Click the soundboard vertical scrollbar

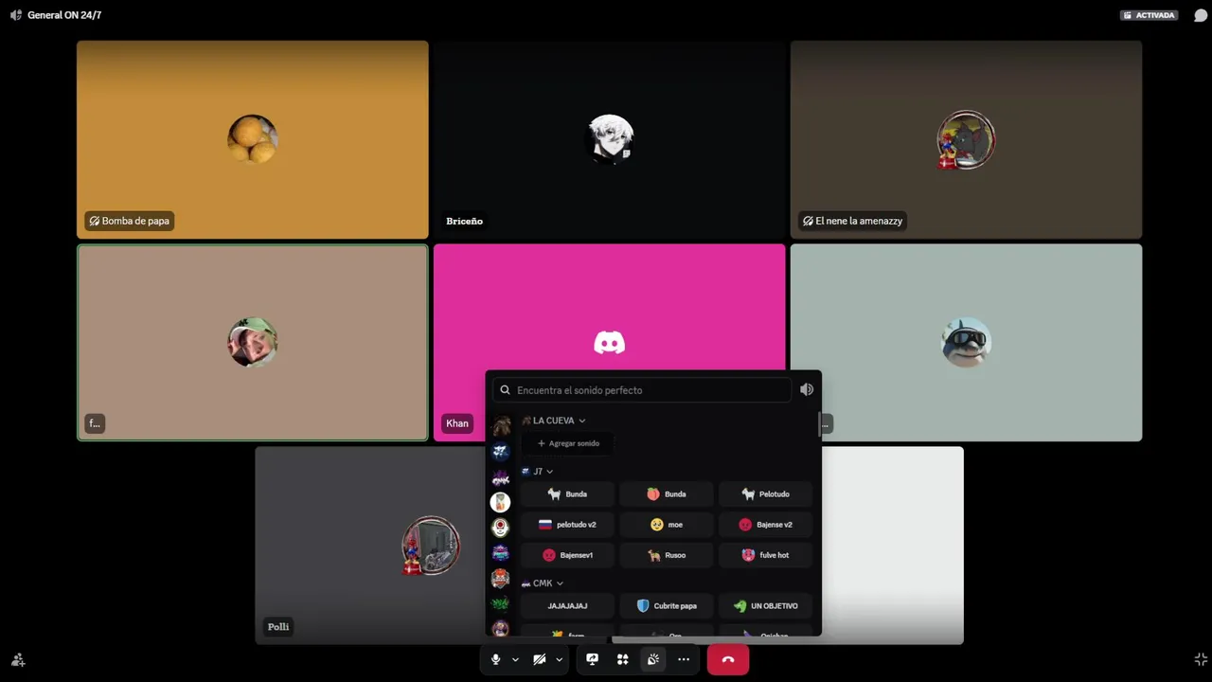819,423
